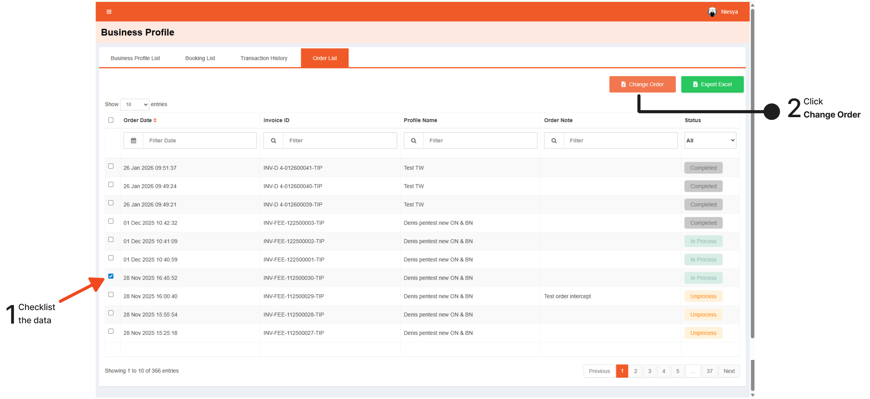Click the search icon beside Profile Name filter
This screenshot has width=870, height=399.
(414, 141)
